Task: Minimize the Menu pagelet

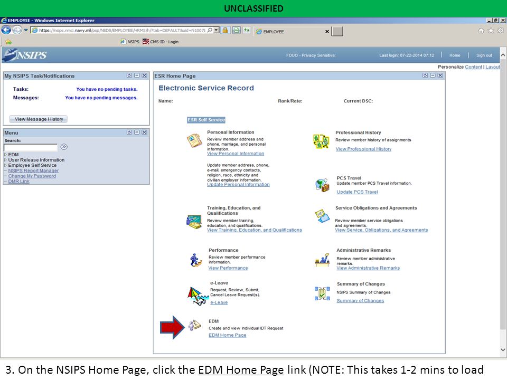Action: coord(137,132)
